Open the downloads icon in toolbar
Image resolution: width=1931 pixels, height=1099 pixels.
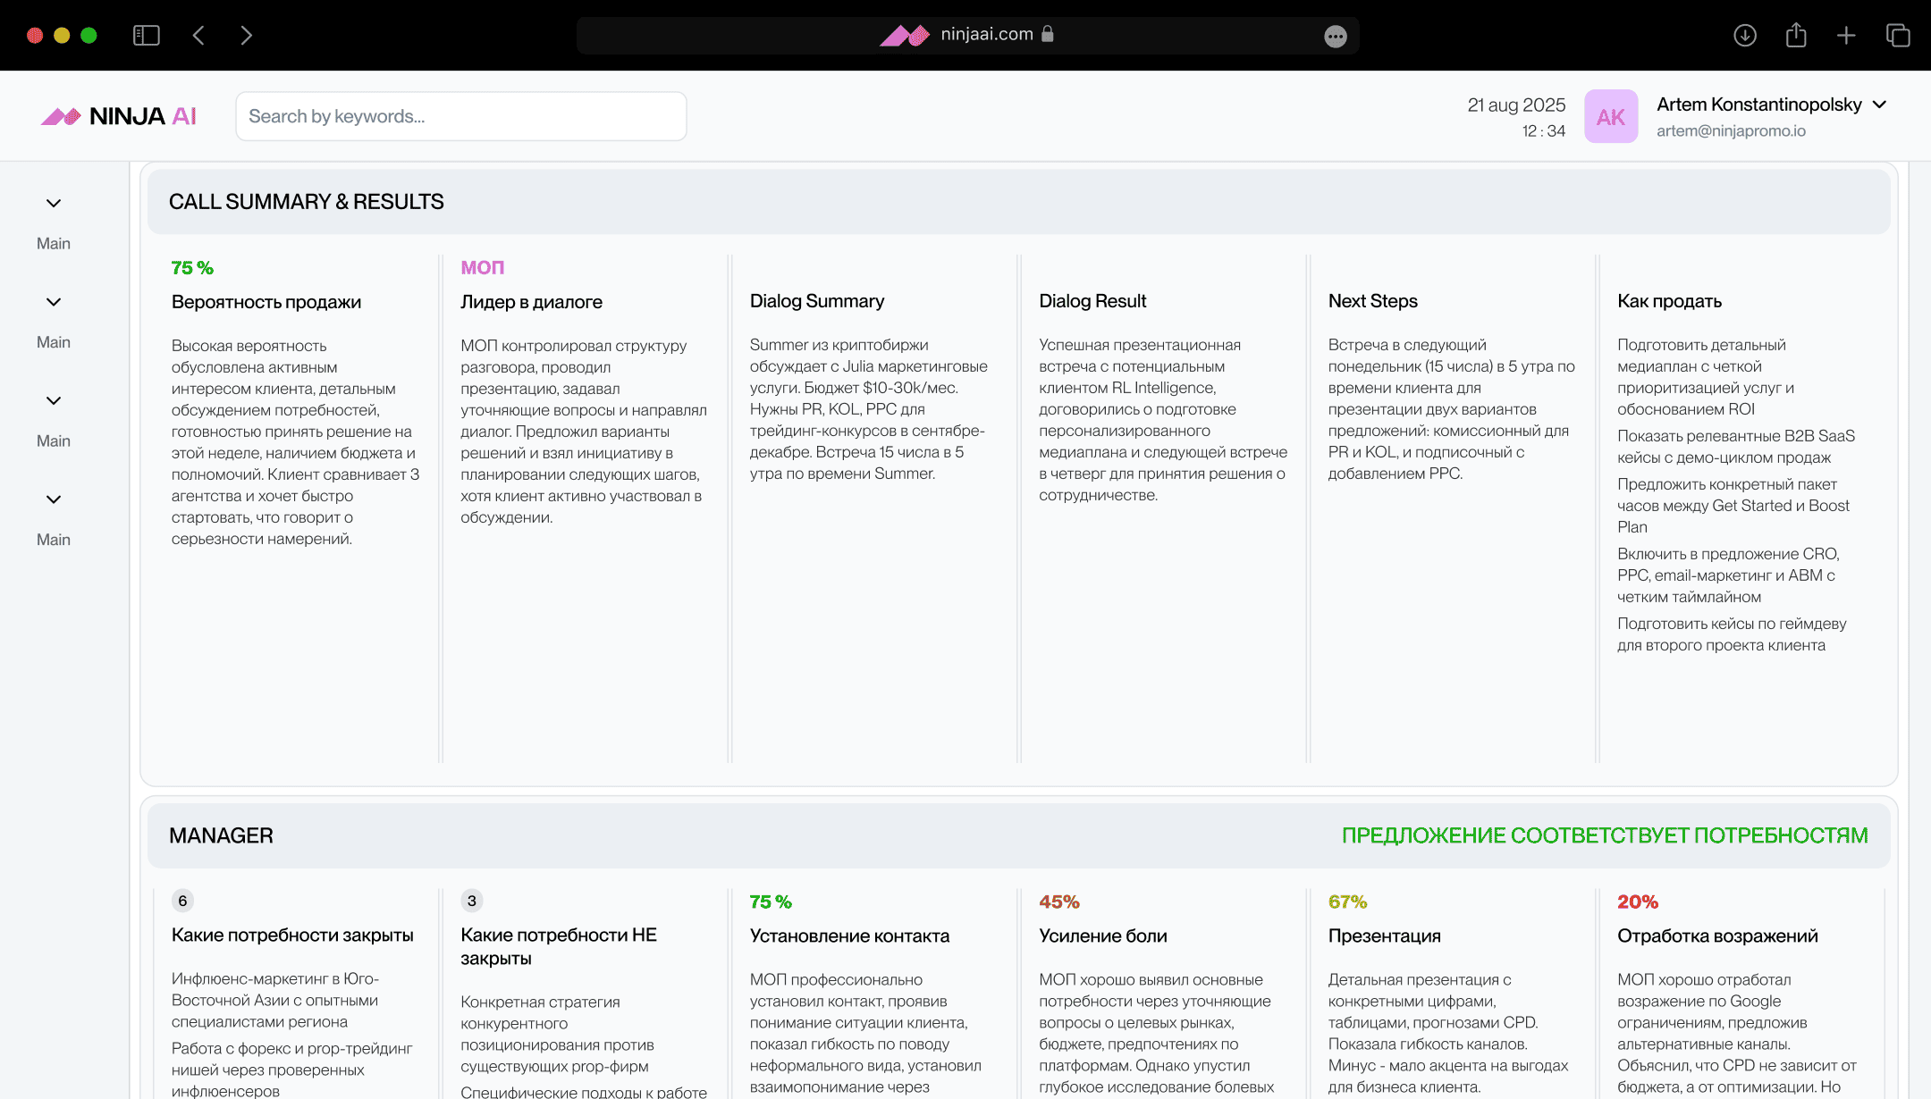tap(1744, 35)
